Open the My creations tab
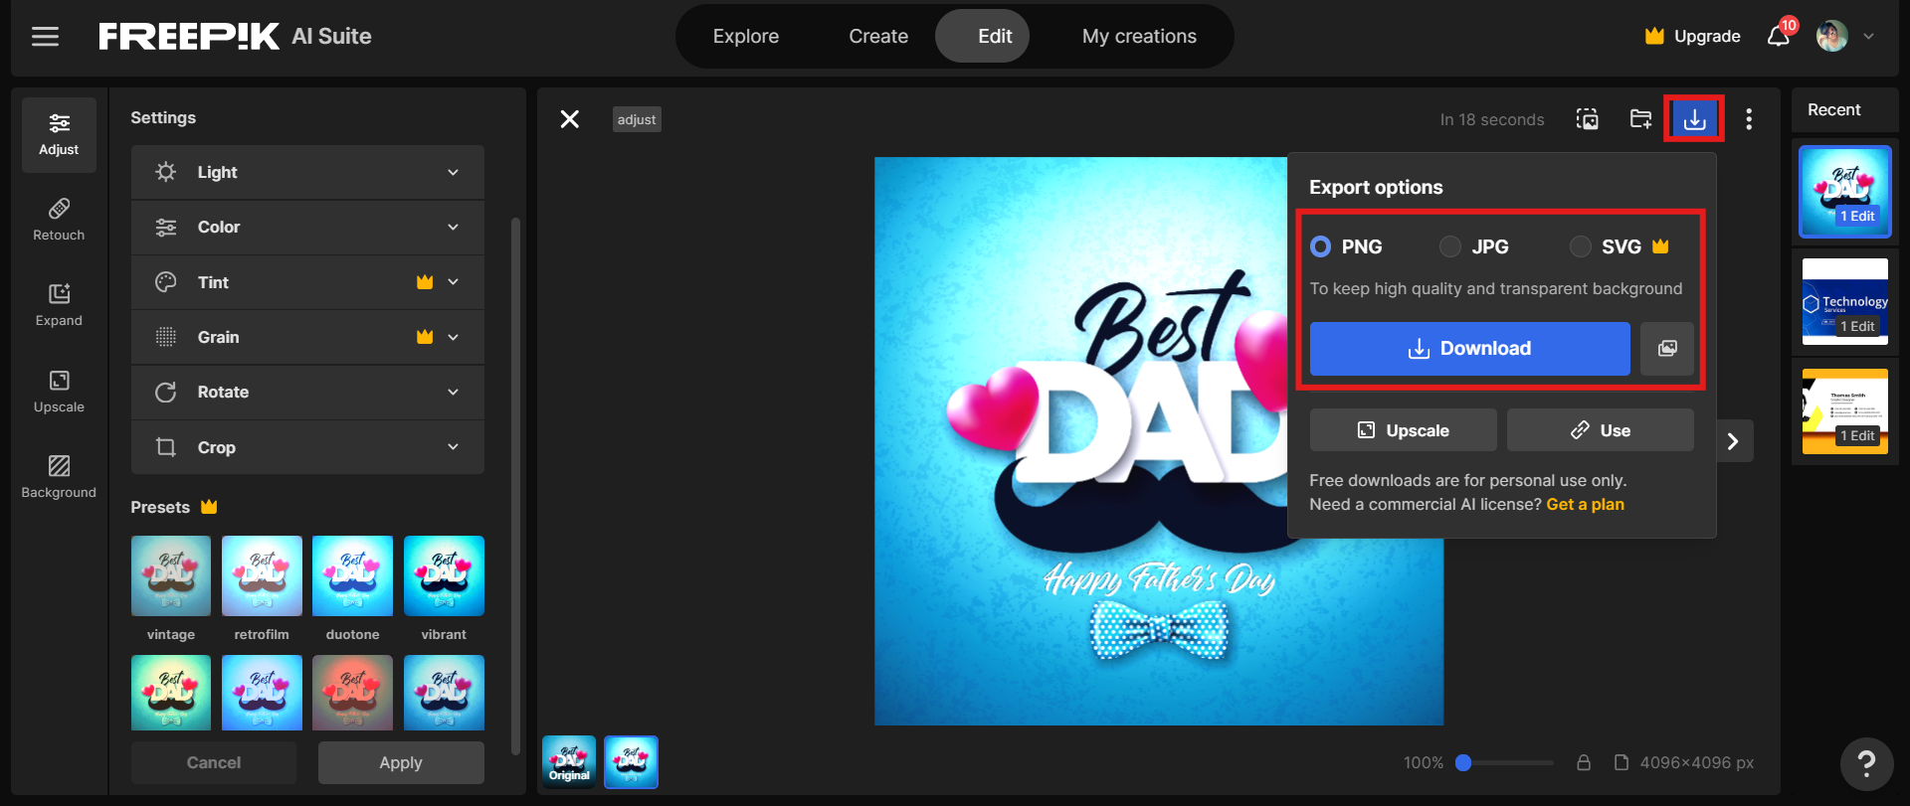This screenshot has width=1910, height=806. coord(1139,37)
